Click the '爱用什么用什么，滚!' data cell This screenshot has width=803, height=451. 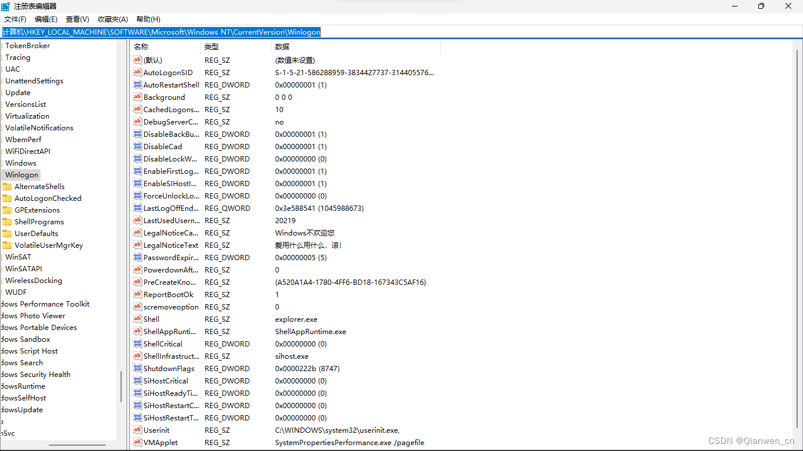308,245
